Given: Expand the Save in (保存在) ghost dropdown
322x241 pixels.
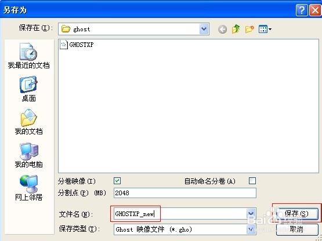Looking at the screenshot, I should tap(204, 29).
